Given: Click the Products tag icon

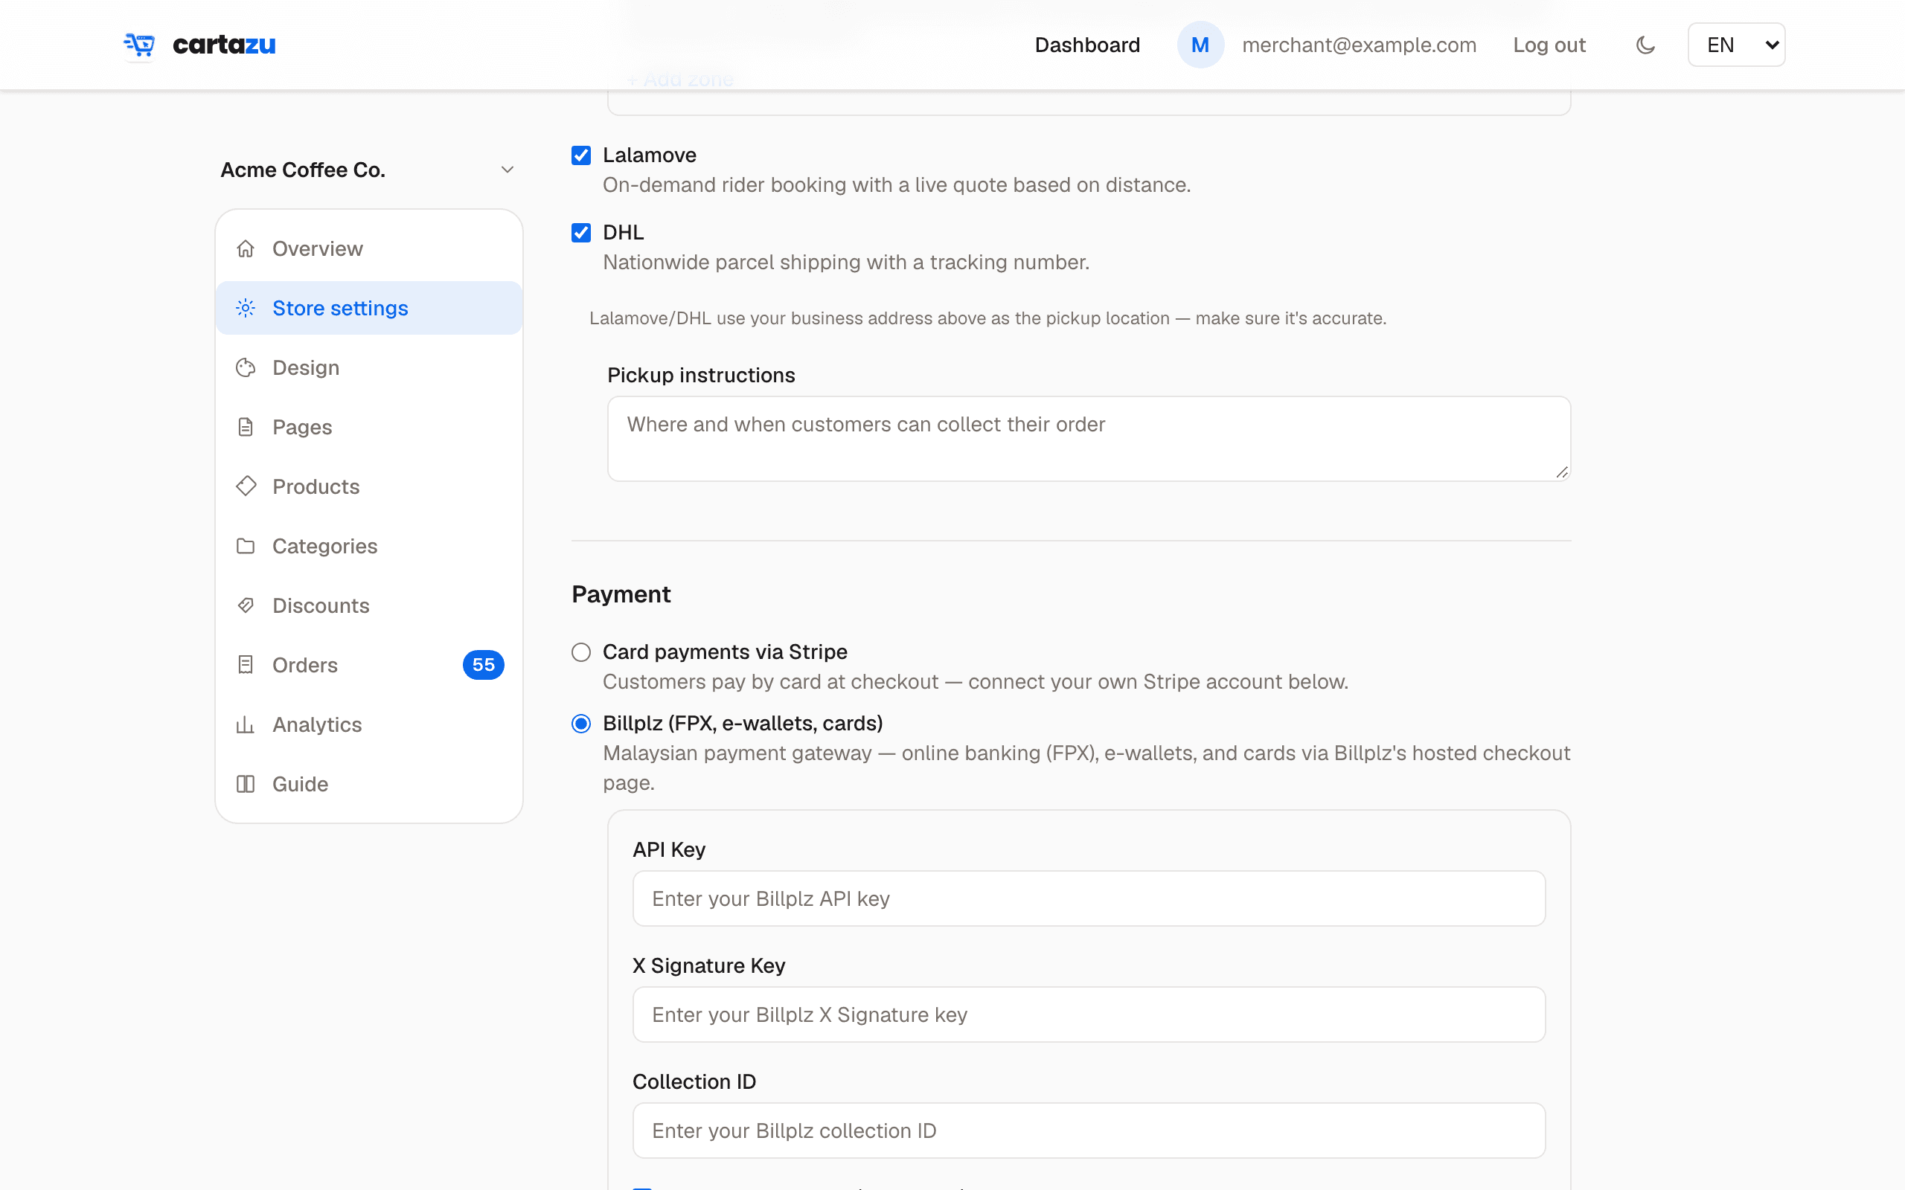Looking at the screenshot, I should click(246, 486).
